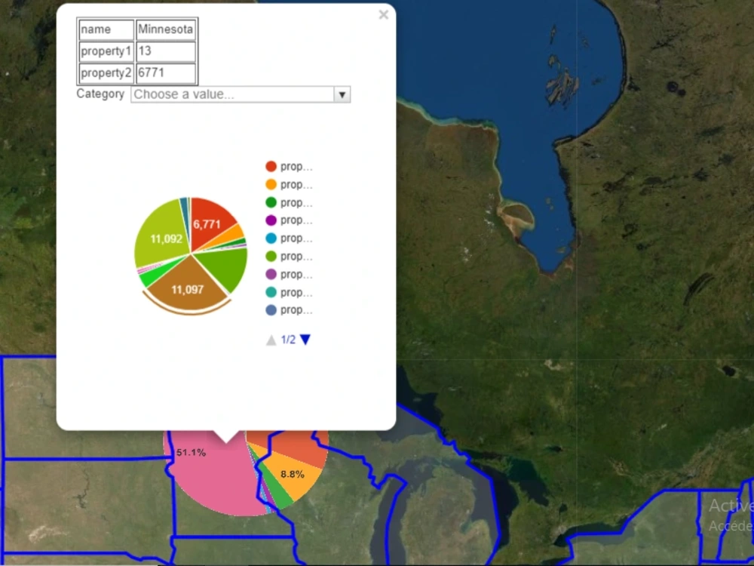Click the 'property1' label cell
Screen dimensions: 754x566
point(106,51)
